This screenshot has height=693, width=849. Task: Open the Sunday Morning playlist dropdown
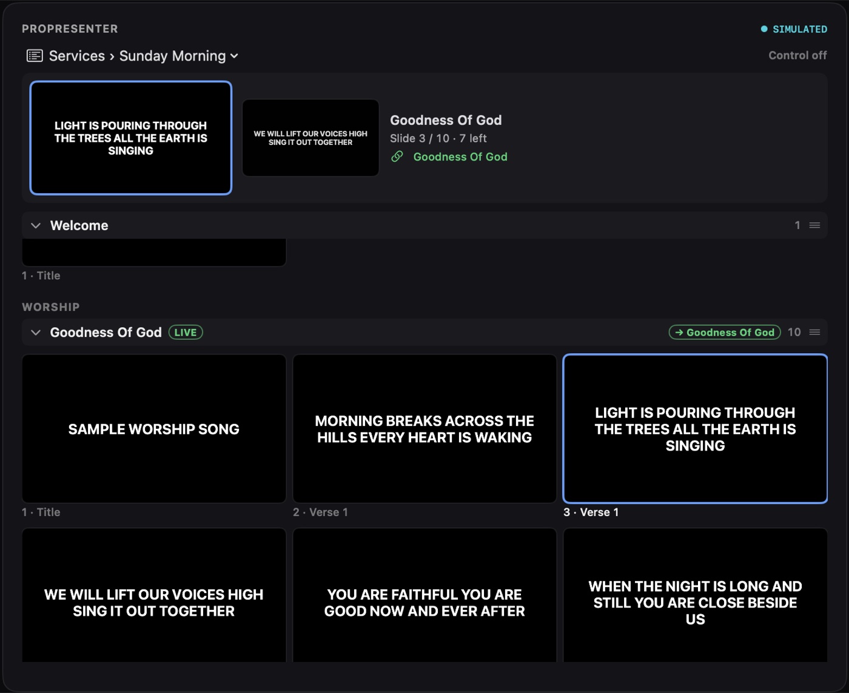[179, 56]
